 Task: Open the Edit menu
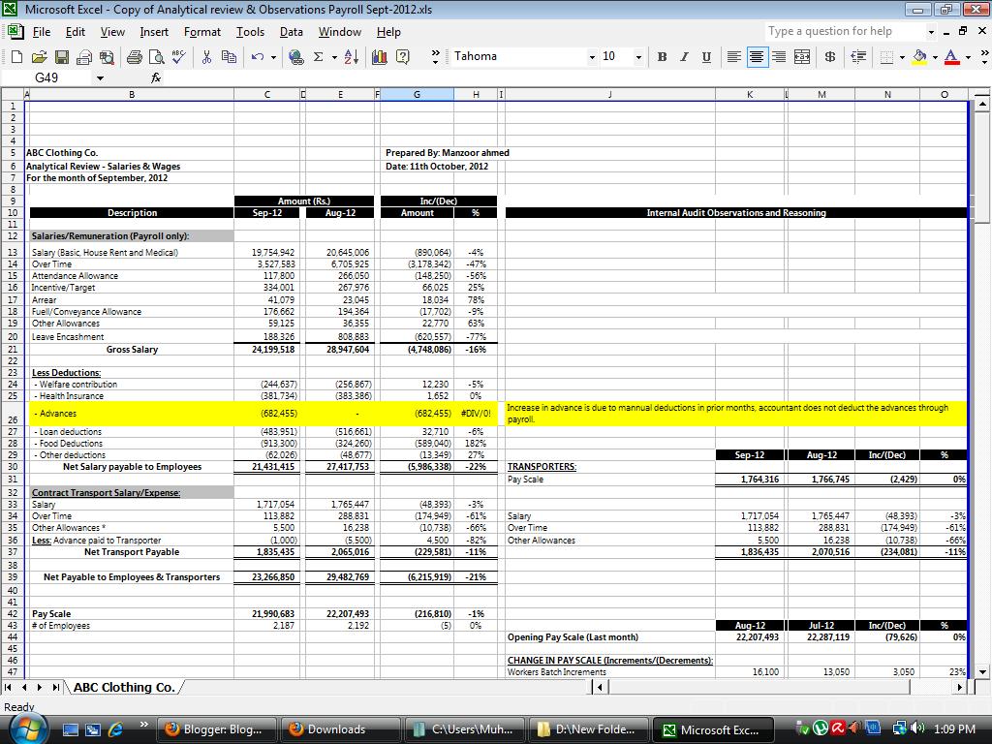tap(76, 32)
